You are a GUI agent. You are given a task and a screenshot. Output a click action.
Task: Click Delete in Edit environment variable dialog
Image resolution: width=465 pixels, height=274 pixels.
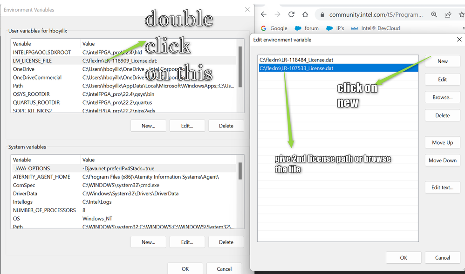pos(443,115)
